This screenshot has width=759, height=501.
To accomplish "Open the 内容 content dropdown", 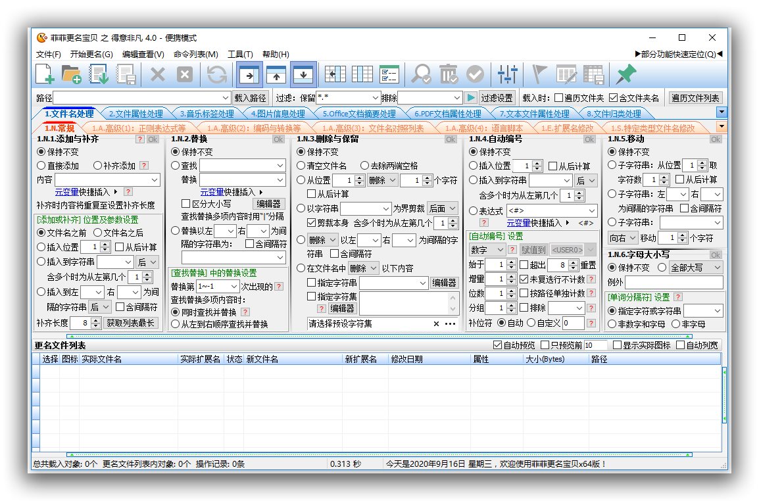I will tap(155, 179).
